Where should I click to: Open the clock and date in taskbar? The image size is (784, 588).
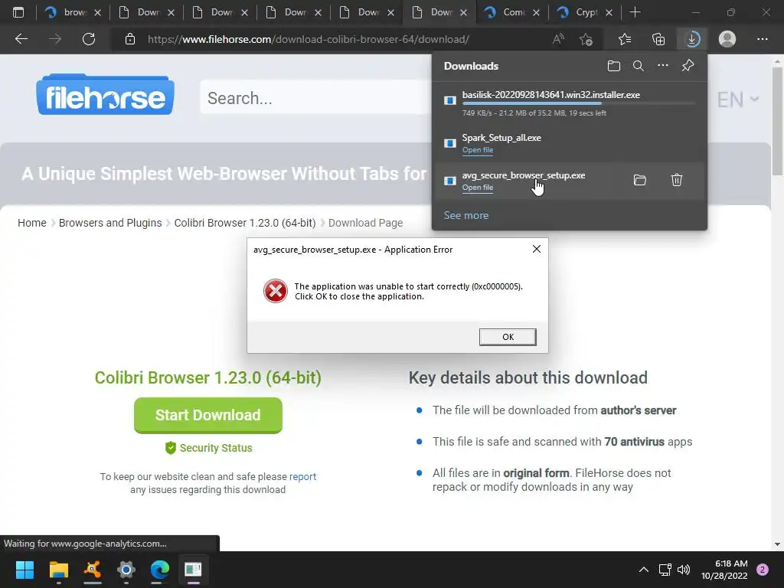click(724, 570)
